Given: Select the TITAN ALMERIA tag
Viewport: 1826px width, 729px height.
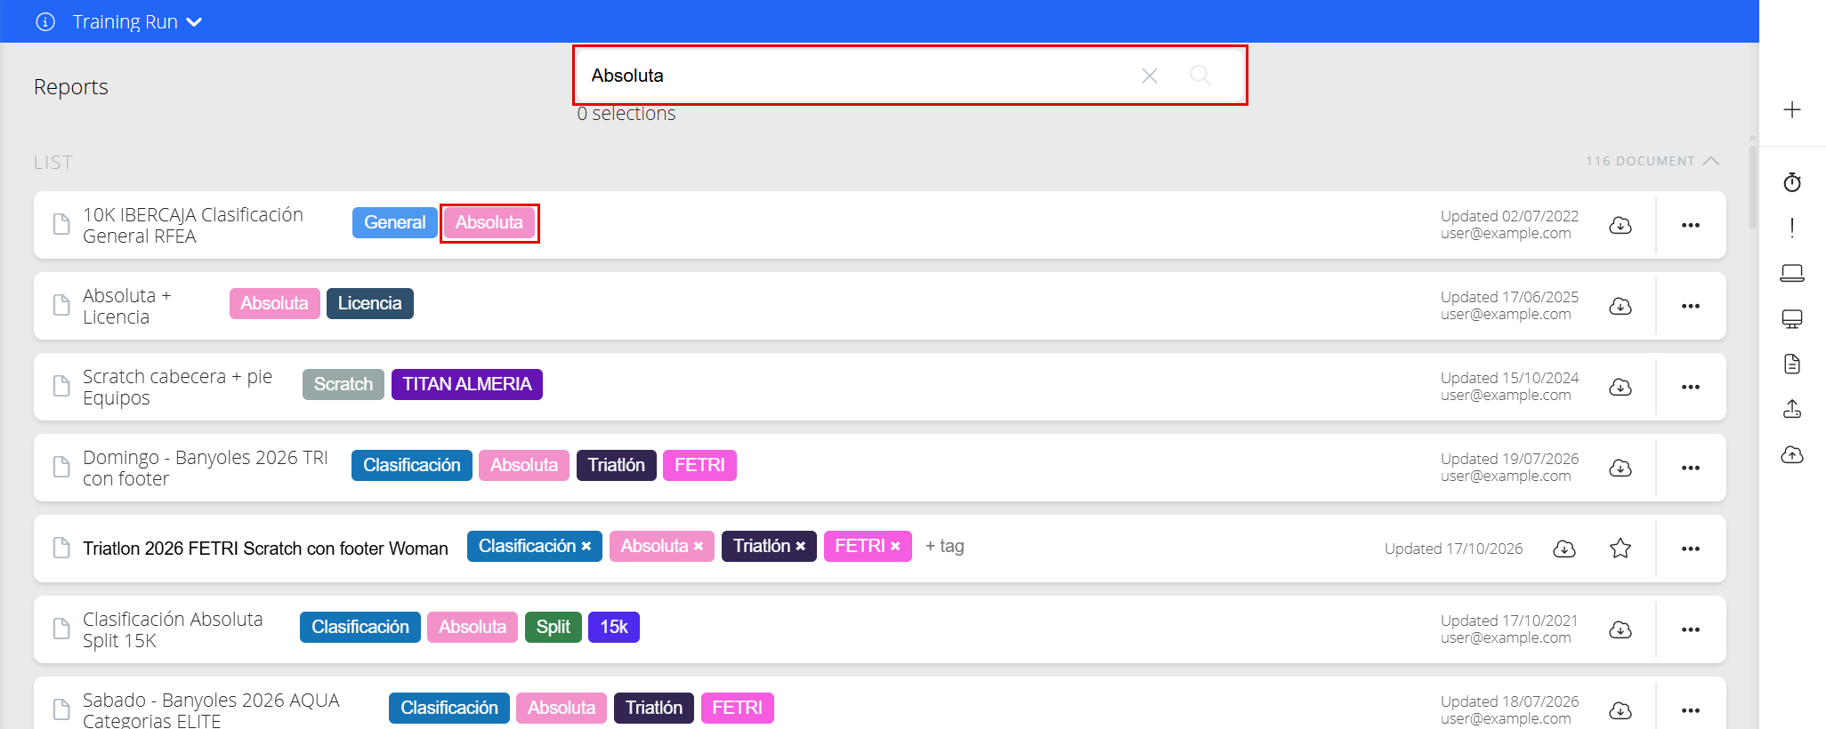Looking at the screenshot, I should click(x=467, y=384).
